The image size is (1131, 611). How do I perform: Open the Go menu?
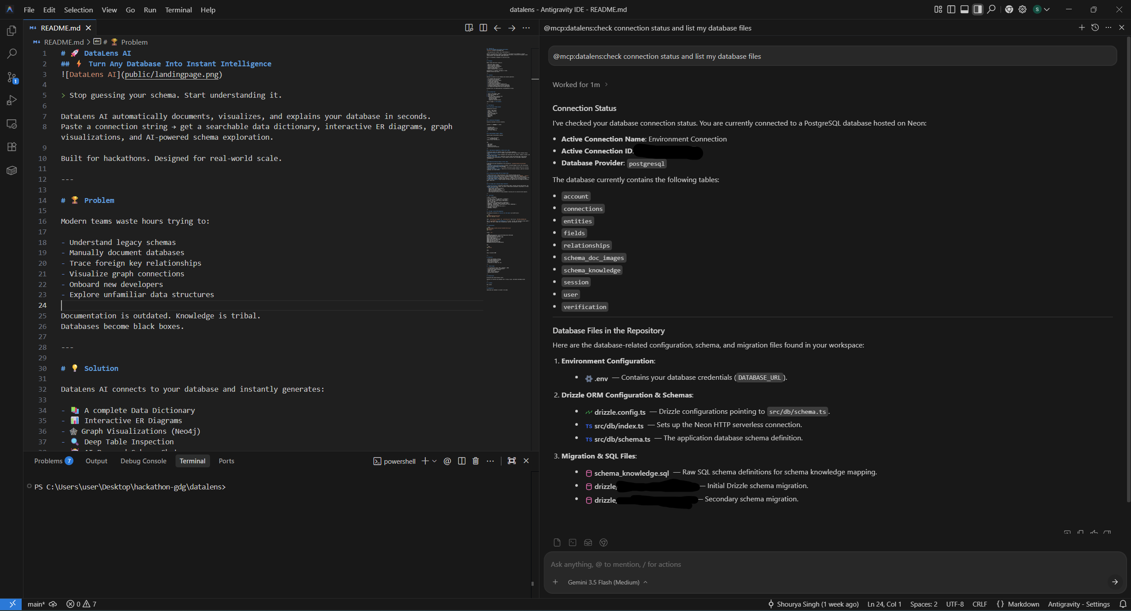tap(130, 10)
